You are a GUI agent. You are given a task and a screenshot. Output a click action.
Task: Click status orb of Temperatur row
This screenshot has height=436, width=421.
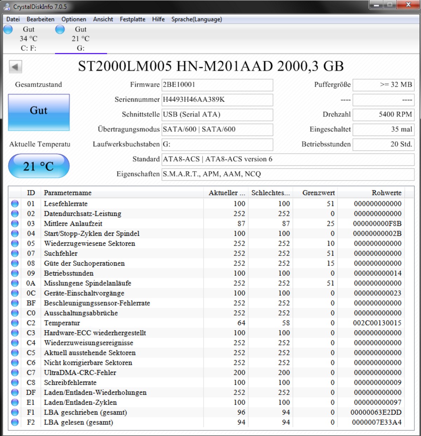[x=15, y=323]
